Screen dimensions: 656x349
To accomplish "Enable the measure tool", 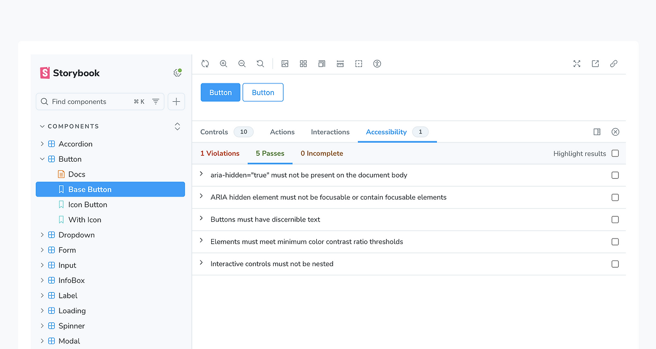I will point(340,63).
